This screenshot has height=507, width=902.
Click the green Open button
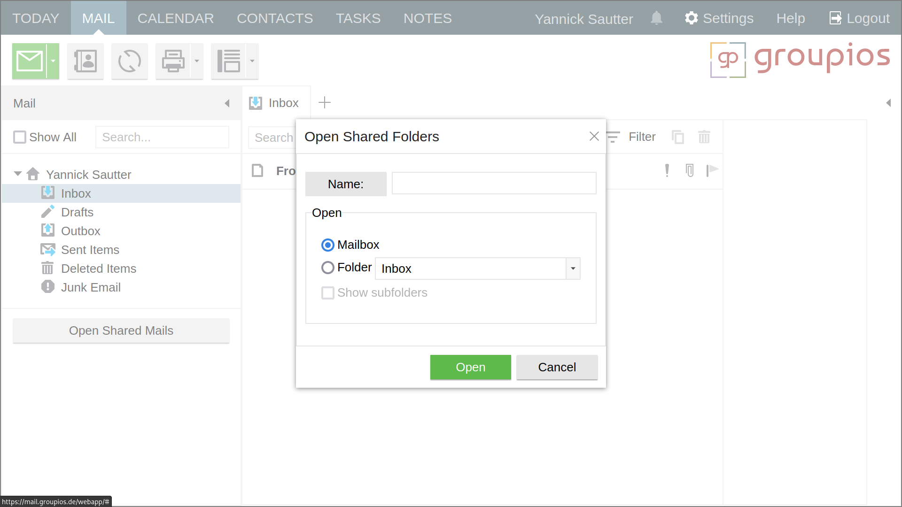tap(470, 367)
